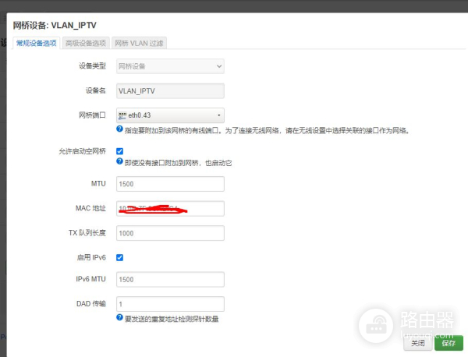Click help icon beside 网桥端口 hint

(x=119, y=129)
